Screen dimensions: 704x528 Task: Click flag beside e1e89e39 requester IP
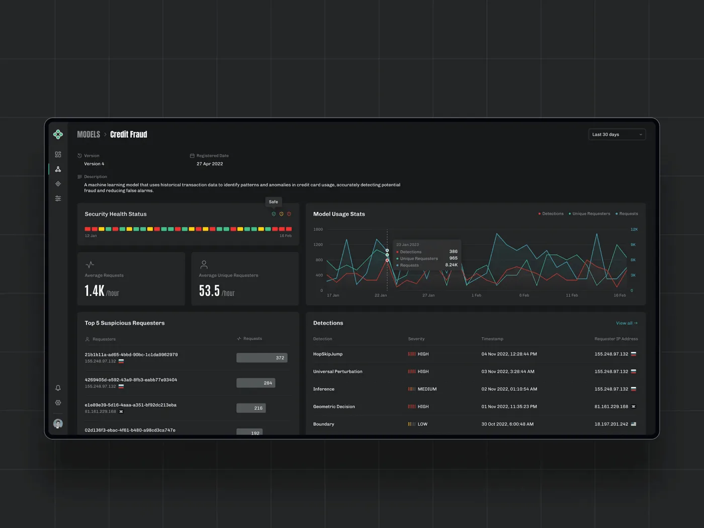pyautogui.click(x=121, y=411)
